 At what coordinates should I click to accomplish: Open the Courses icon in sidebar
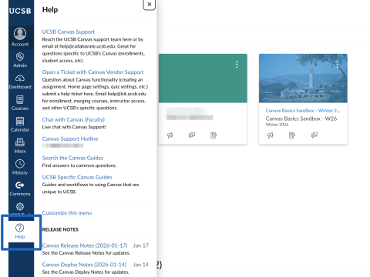tap(20, 99)
